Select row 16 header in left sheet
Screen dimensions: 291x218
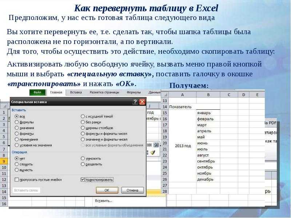[x=4, y=204]
